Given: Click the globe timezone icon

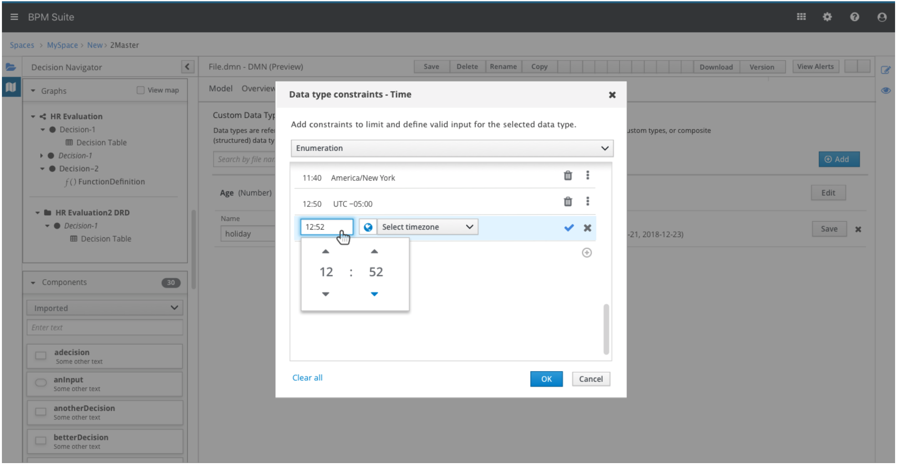Looking at the screenshot, I should (x=368, y=227).
